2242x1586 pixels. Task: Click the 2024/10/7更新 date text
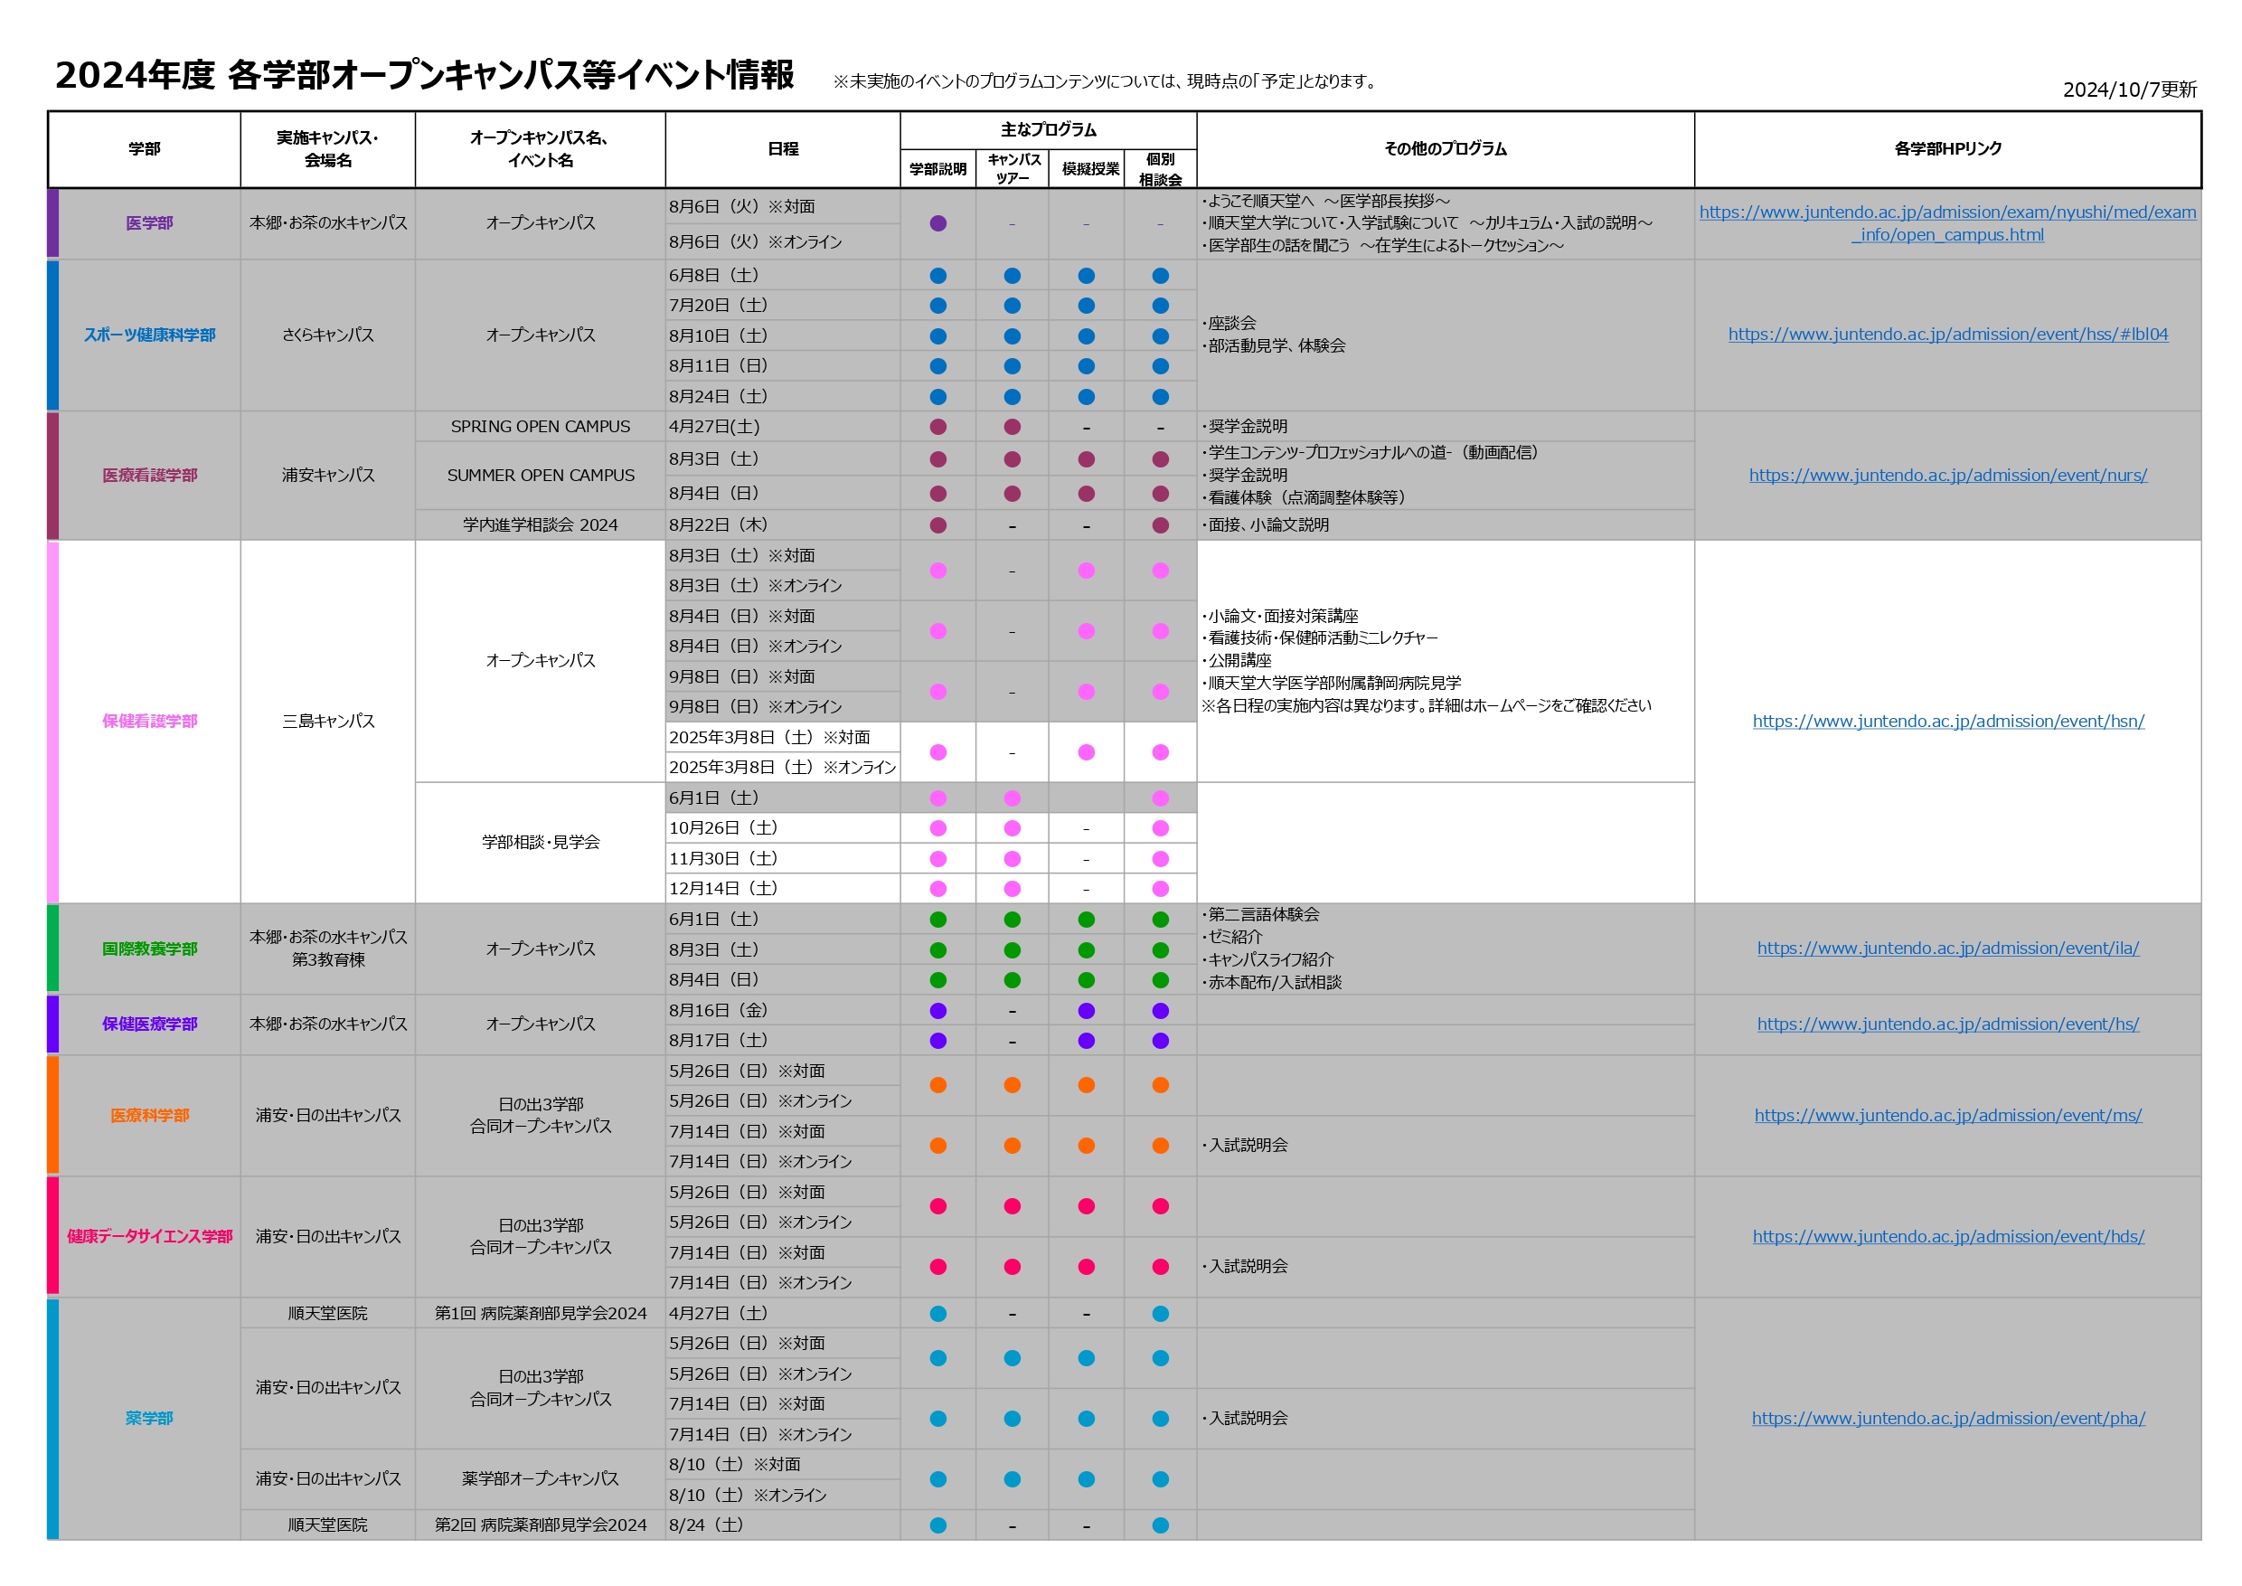pyautogui.click(x=2130, y=90)
